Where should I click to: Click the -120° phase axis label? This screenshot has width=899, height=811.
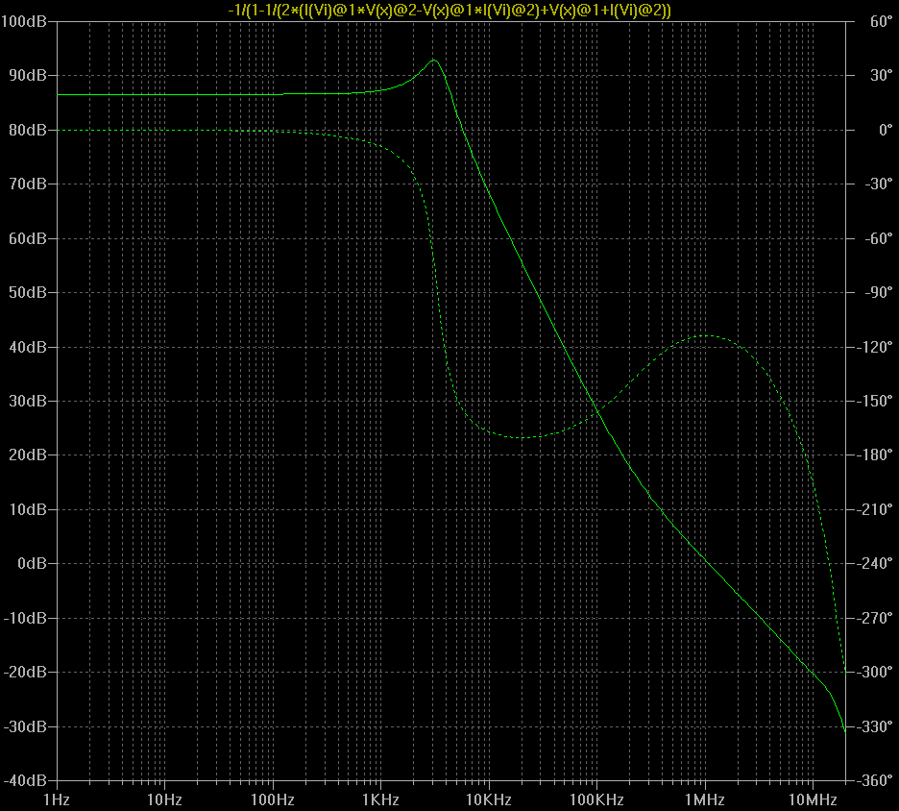874,347
